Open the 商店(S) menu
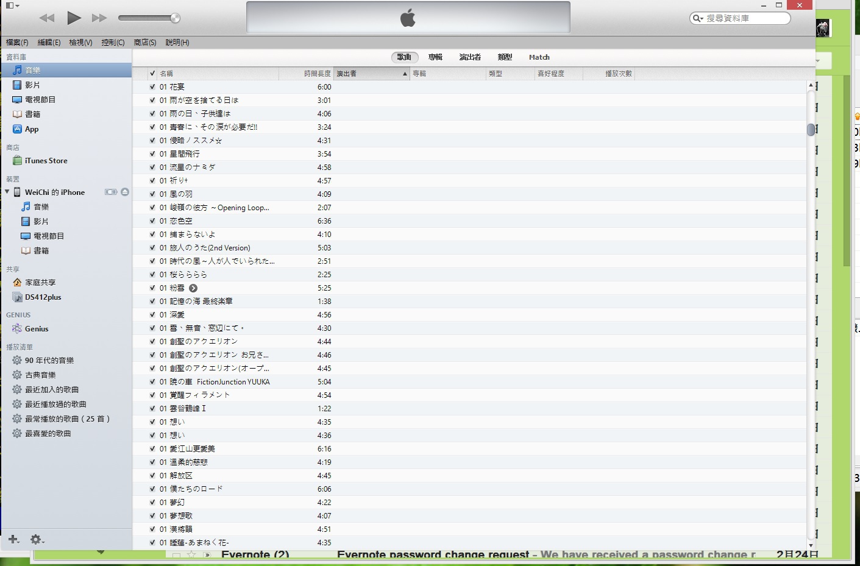 [145, 43]
